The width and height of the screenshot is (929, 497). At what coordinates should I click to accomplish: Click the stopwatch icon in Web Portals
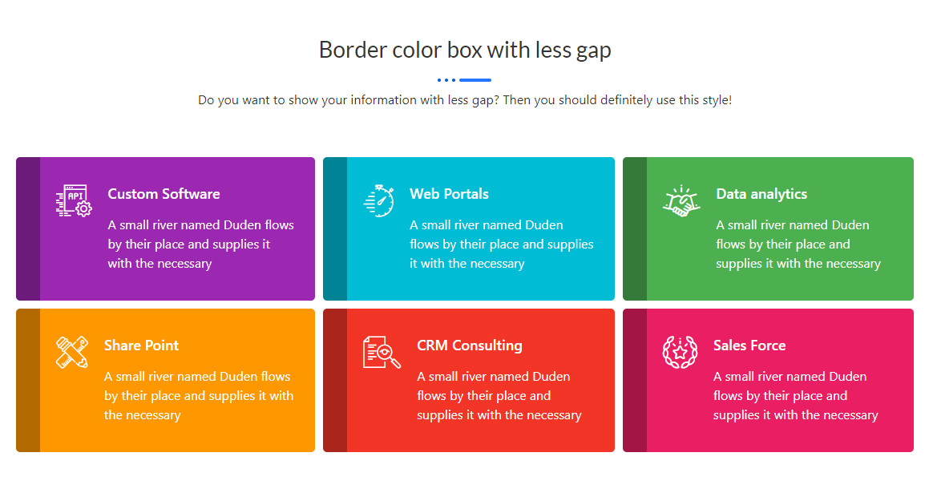pyautogui.click(x=378, y=200)
